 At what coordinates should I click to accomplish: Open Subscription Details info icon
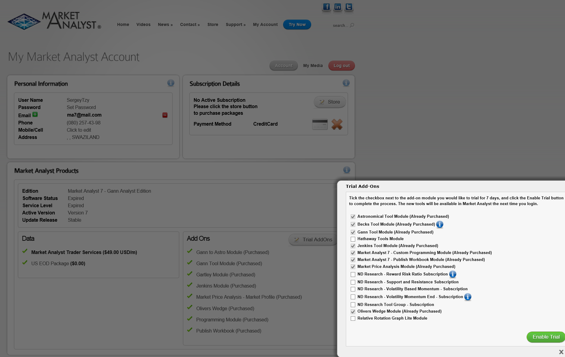[346, 83]
